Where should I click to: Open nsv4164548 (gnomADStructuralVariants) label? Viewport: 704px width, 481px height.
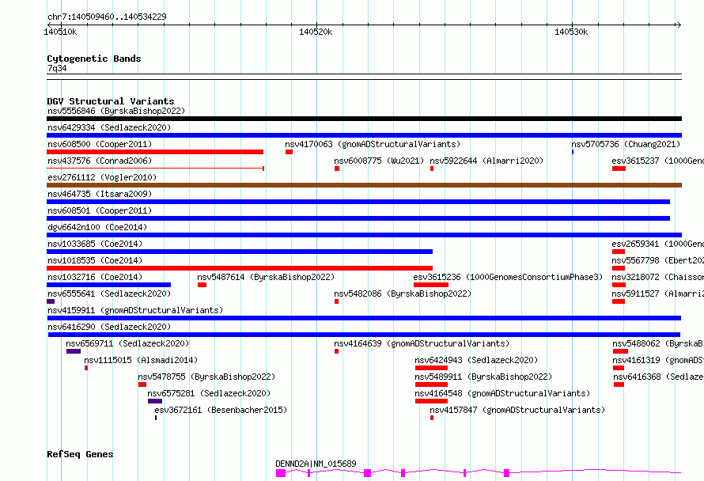coord(502,393)
